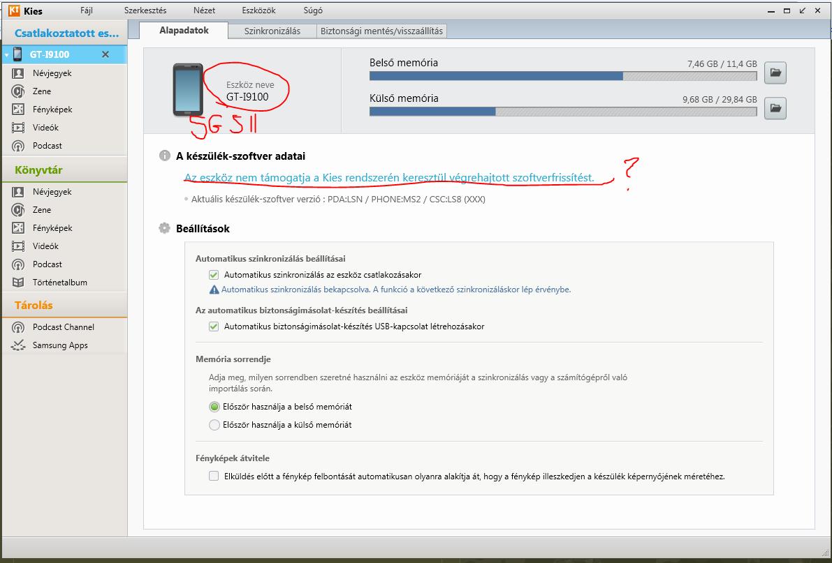Click the '7,46 GB / 11,4 GB' value

(x=722, y=64)
